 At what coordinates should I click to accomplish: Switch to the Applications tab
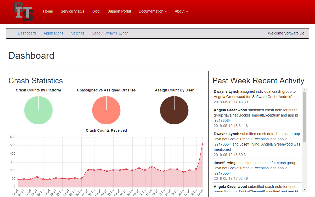coord(53,33)
